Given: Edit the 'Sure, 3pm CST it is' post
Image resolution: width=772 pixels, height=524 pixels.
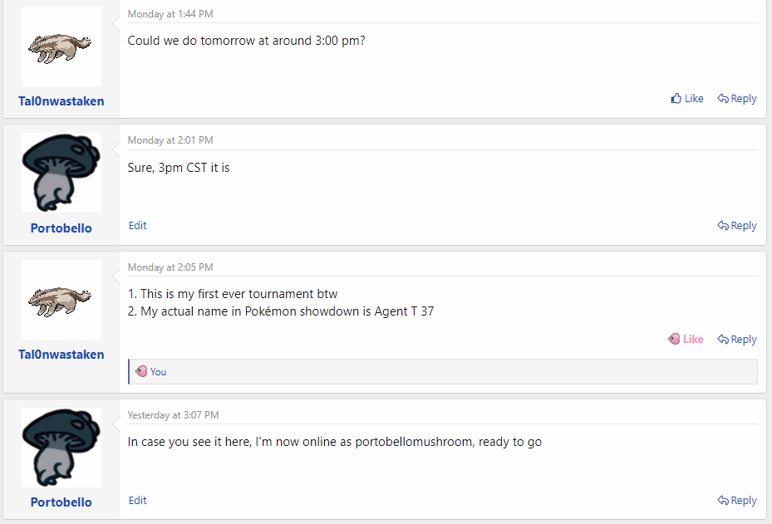Looking at the screenshot, I should click(x=137, y=226).
